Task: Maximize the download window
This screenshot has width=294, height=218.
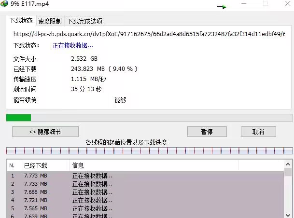Action: (x=265, y=4)
